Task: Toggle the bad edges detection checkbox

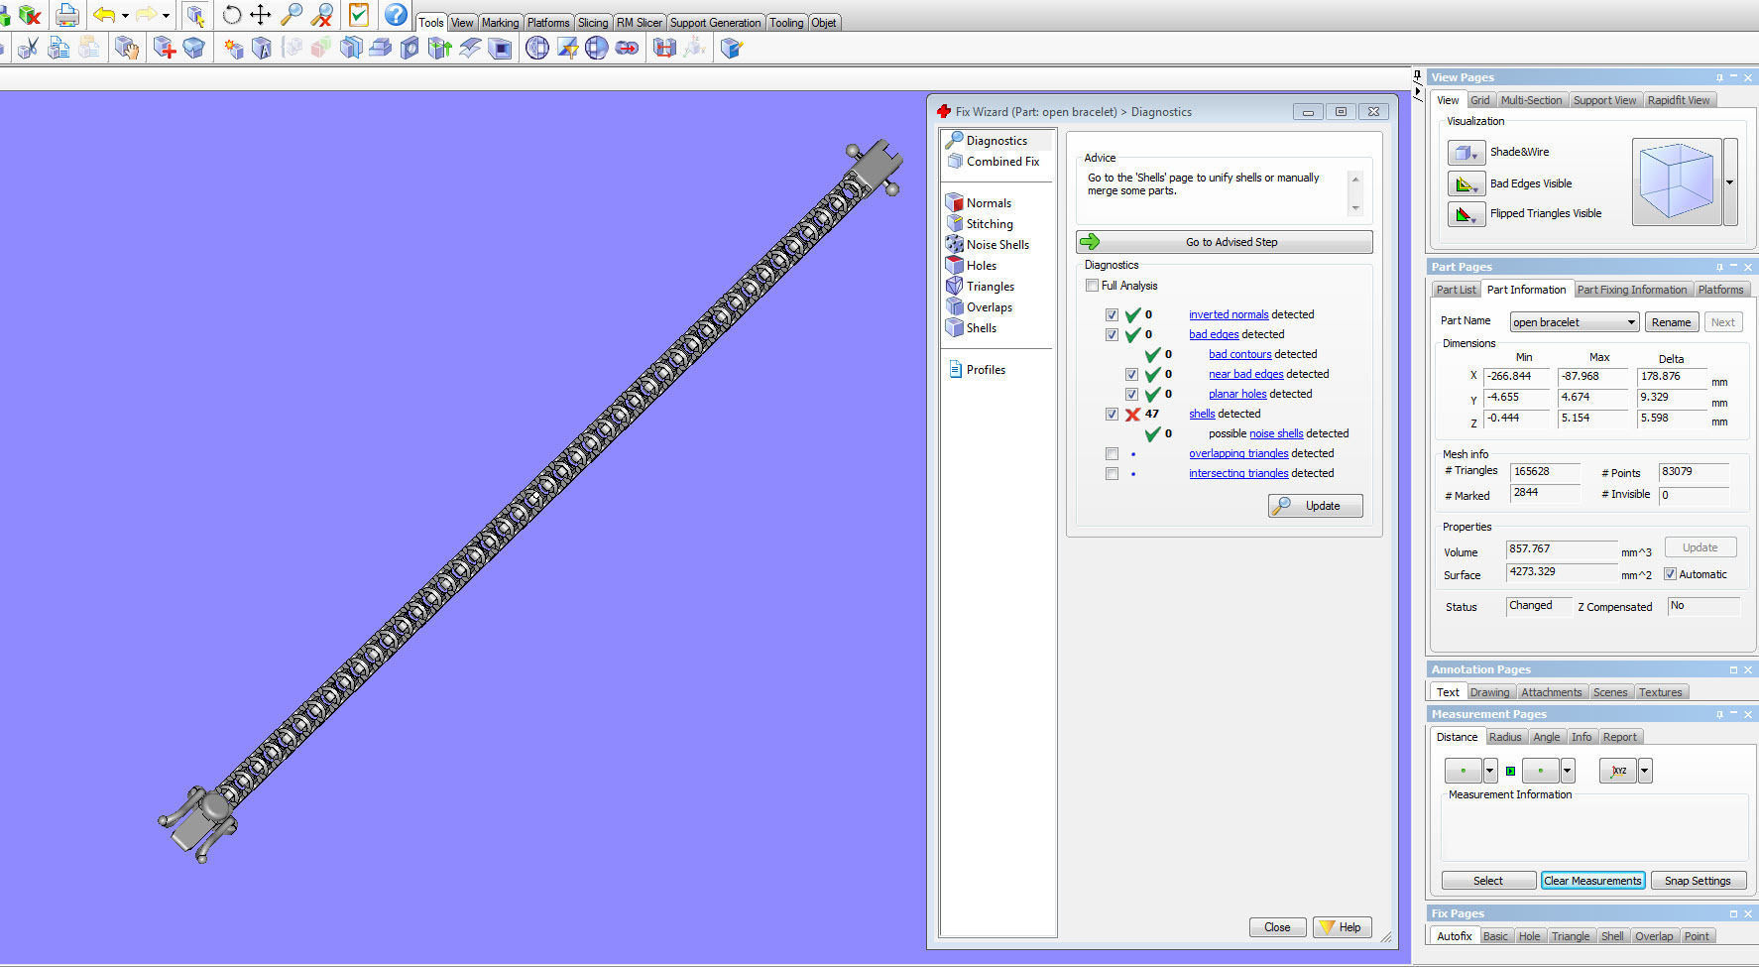Action: coord(1112,335)
